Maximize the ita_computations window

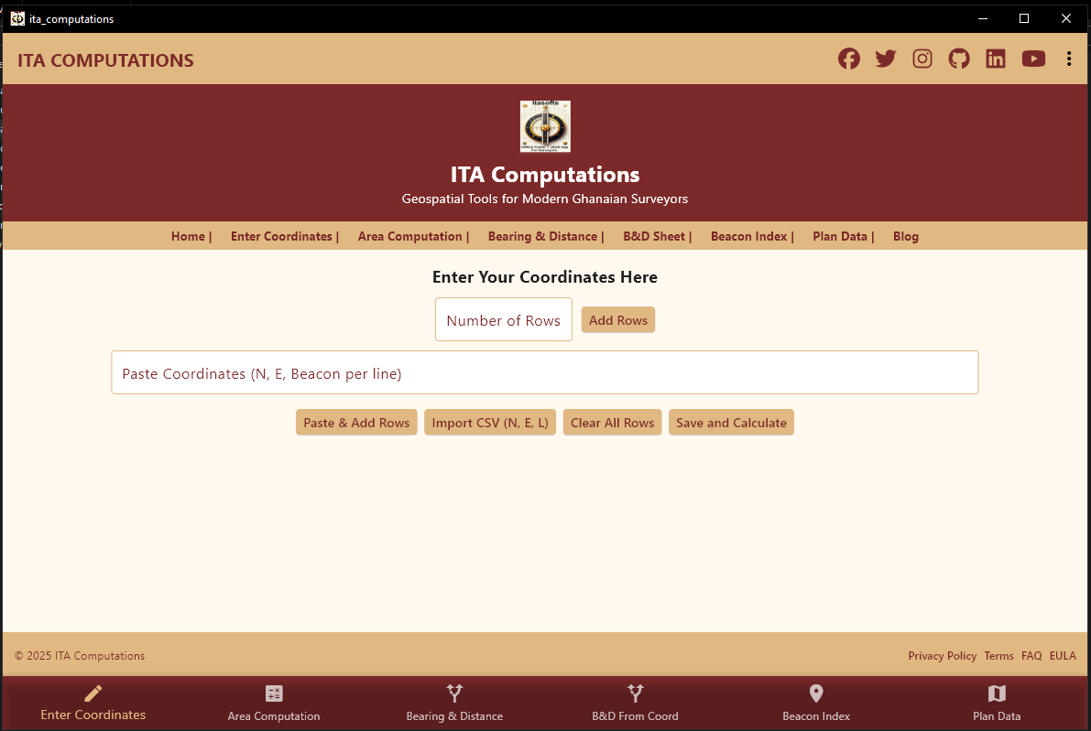click(x=1023, y=19)
